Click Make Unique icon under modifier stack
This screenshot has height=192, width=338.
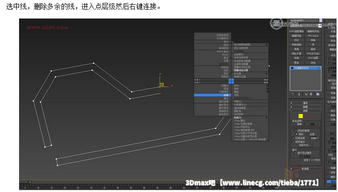[x=306, y=94]
